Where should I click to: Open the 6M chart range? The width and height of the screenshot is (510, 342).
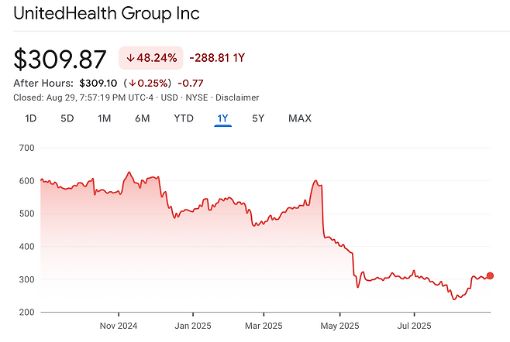coord(143,118)
